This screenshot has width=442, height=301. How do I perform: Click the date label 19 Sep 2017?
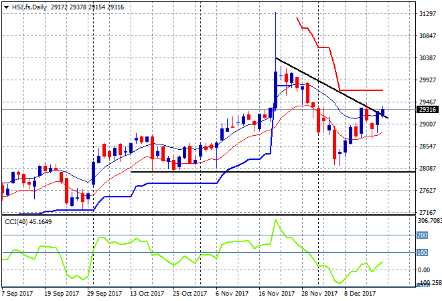(62, 294)
